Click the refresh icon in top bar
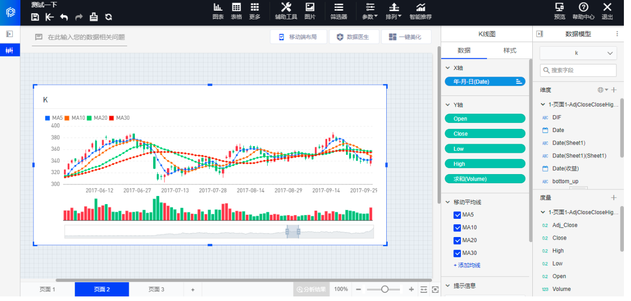Viewport: 631px width, 301px height. tap(108, 17)
